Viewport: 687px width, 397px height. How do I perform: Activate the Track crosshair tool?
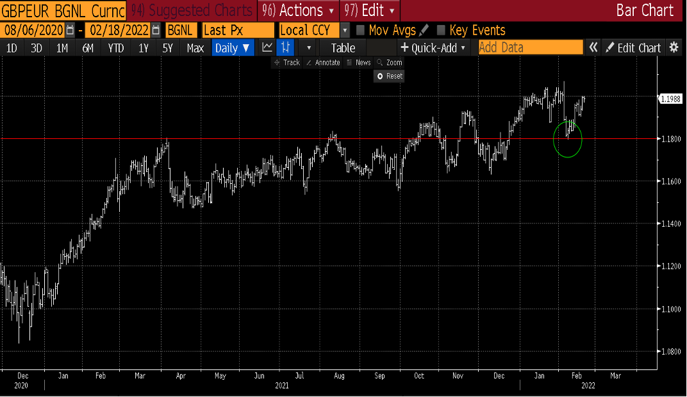pos(286,62)
